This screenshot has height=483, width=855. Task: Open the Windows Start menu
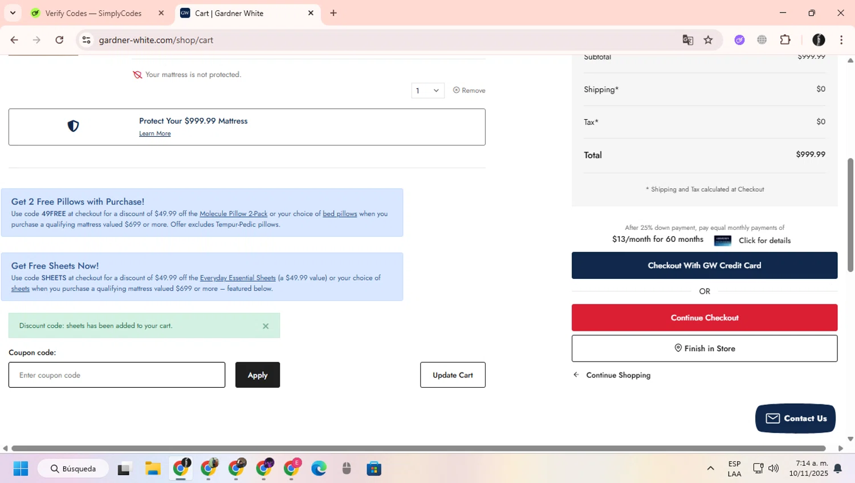[x=21, y=469]
